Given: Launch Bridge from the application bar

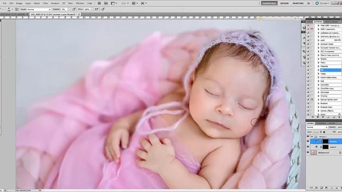Looking at the screenshot, I should pyautogui.click(x=99, y=3).
